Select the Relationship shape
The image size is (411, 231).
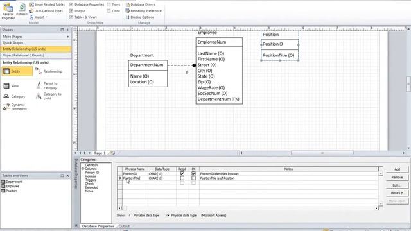click(x=49, y=71)
